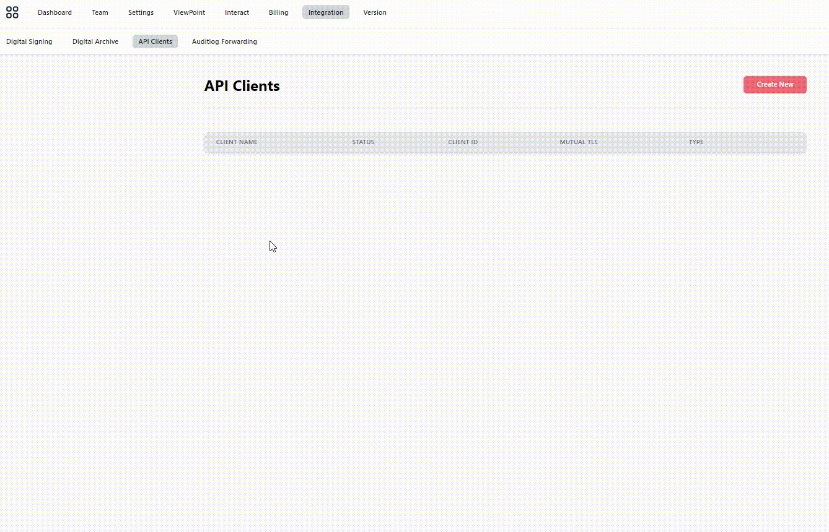
Task: Click the MUTUAL TLS column header
Action: point(578,142)
